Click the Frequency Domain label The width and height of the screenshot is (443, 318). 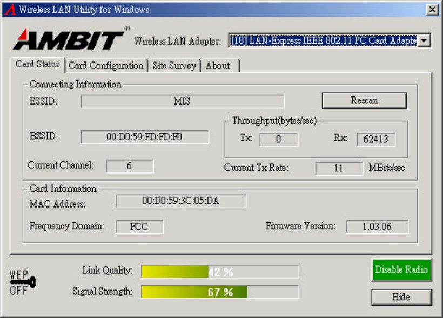pos(66,226)
